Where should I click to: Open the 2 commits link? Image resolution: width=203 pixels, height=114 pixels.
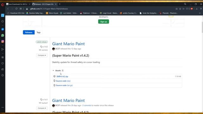point(87,105)
